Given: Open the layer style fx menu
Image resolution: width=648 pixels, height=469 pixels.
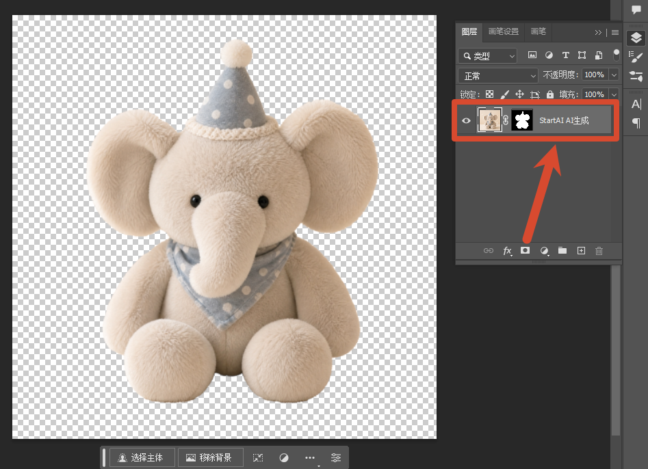Looking at the screenshot, I should point(507,251).
